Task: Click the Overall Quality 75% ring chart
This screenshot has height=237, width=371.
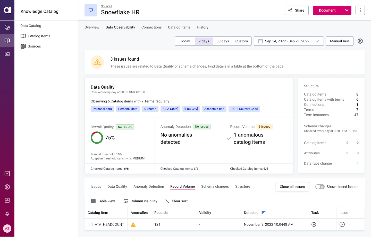Action: click(x=97, y=138)
